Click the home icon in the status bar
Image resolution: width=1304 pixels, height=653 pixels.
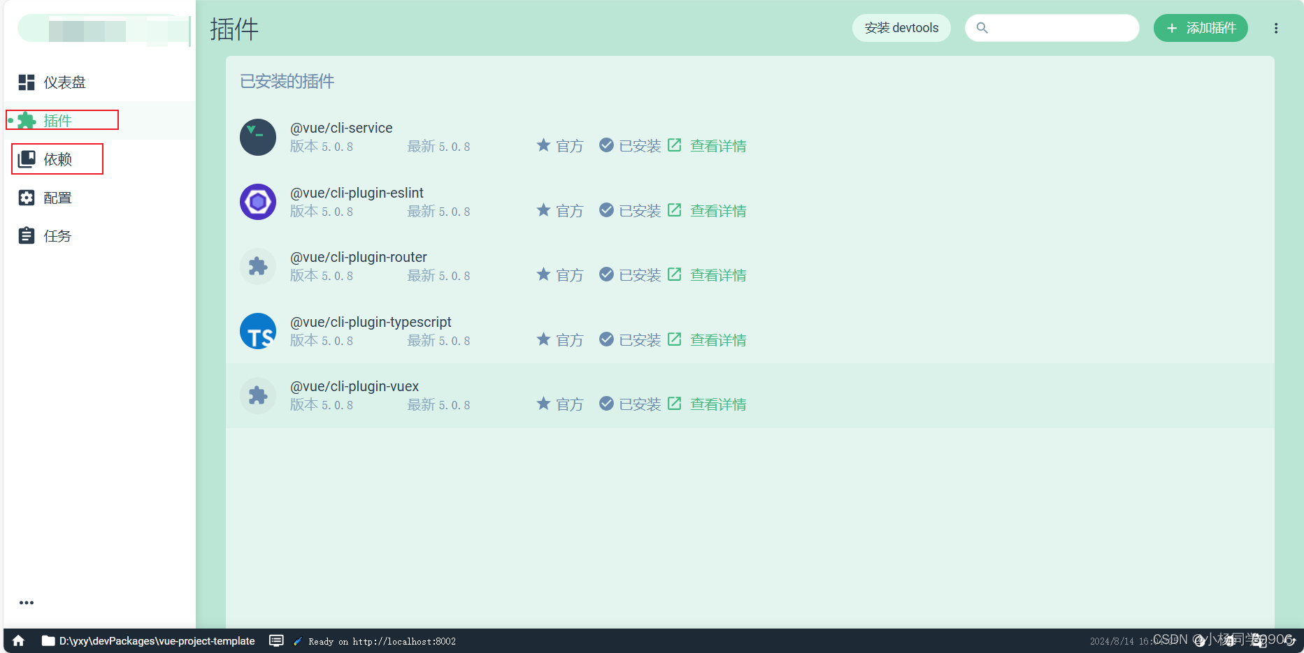[x=19, y=640]
